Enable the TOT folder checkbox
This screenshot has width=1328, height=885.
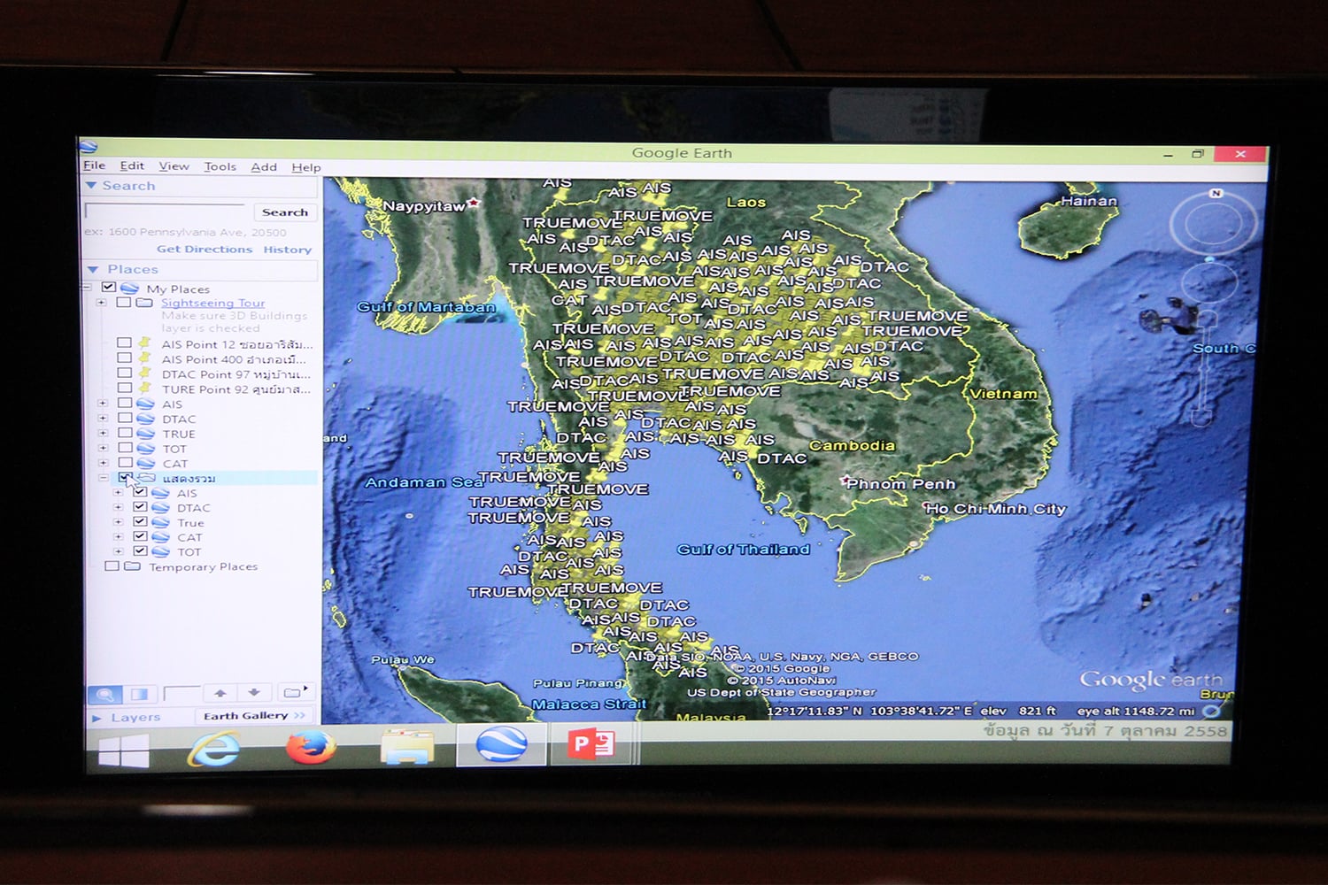click(x=125, y=448)
